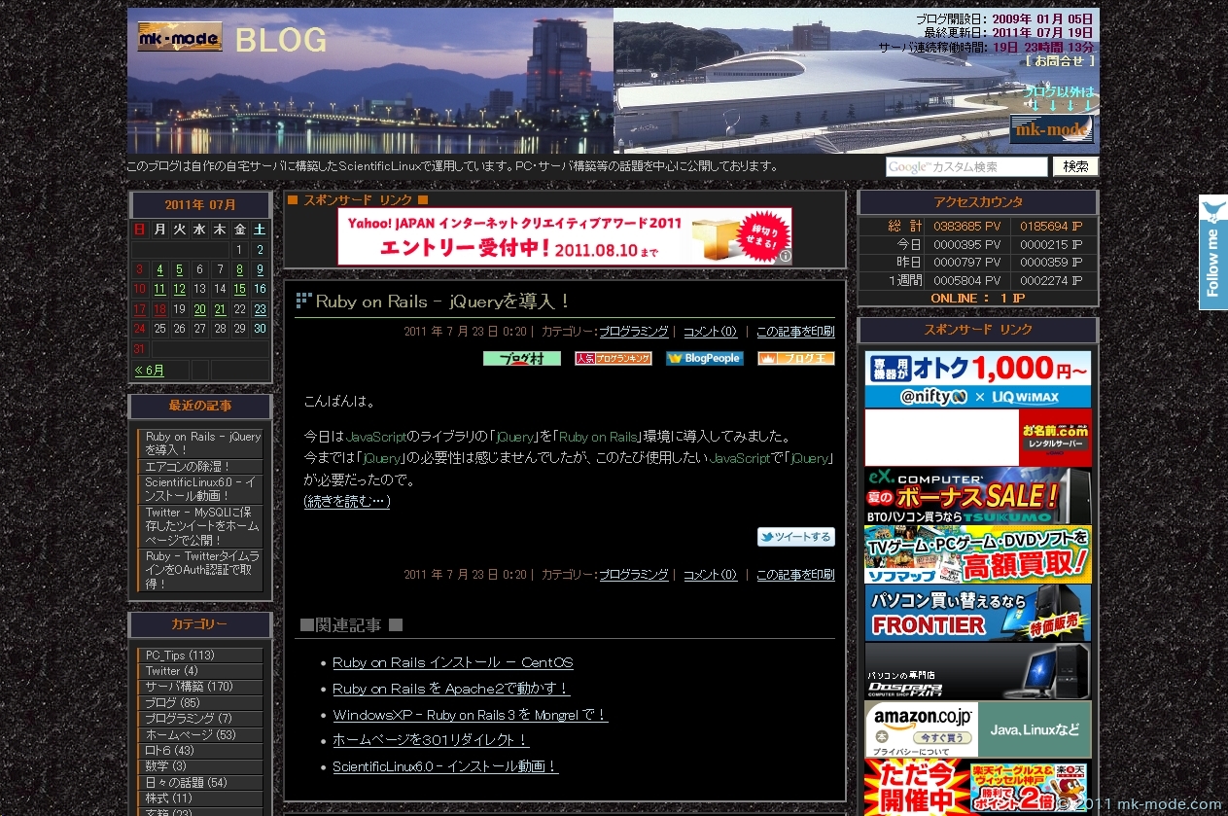The height and width of the screenshot is (816, 1228).
Task: Click the 人気ブログランキング badge
Action: pyautogui.click(x=613, y=359)
